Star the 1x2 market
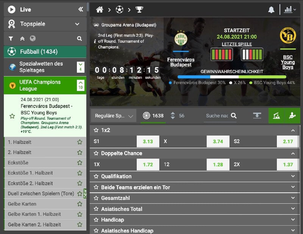The height and width of the screenshot is (234, 303). (x=96, y=130)
